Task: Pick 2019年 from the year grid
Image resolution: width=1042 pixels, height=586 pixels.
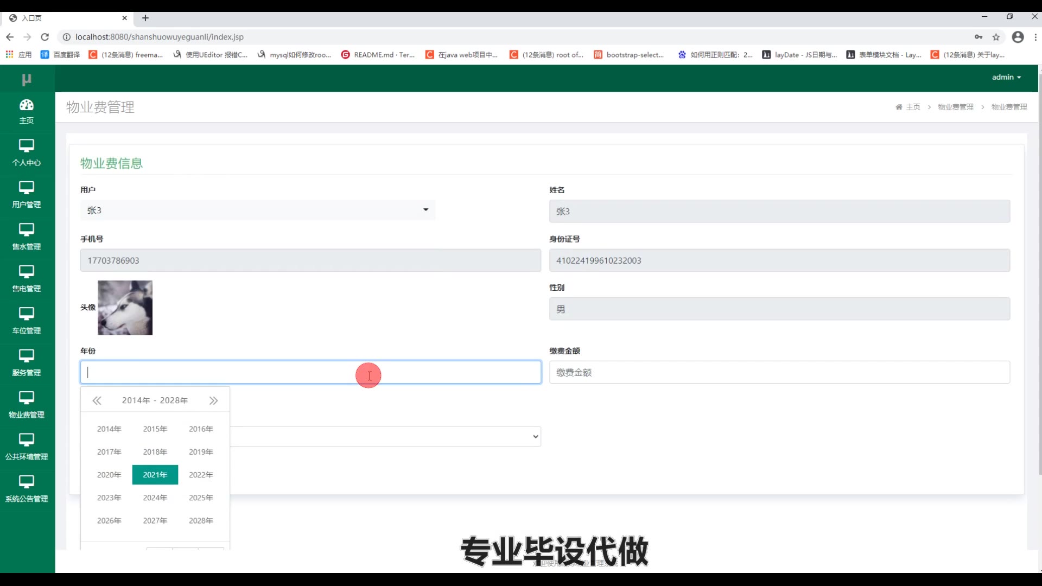Action: click(x=201, y=451)
